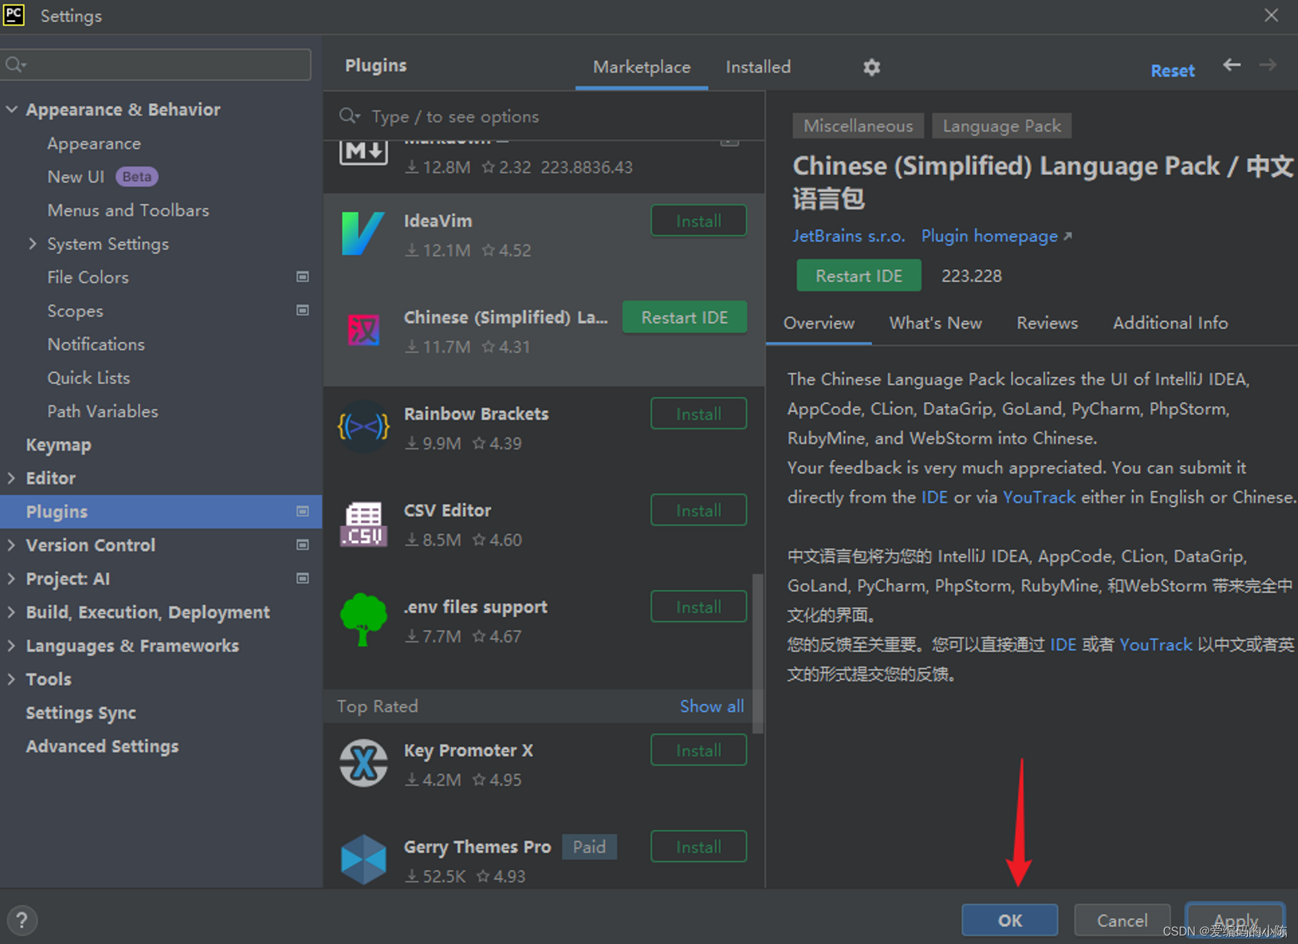Click the plugins settings gear icon
Image resolution: width=1298 pixels, height=944 pixels.
coord(871,67)
